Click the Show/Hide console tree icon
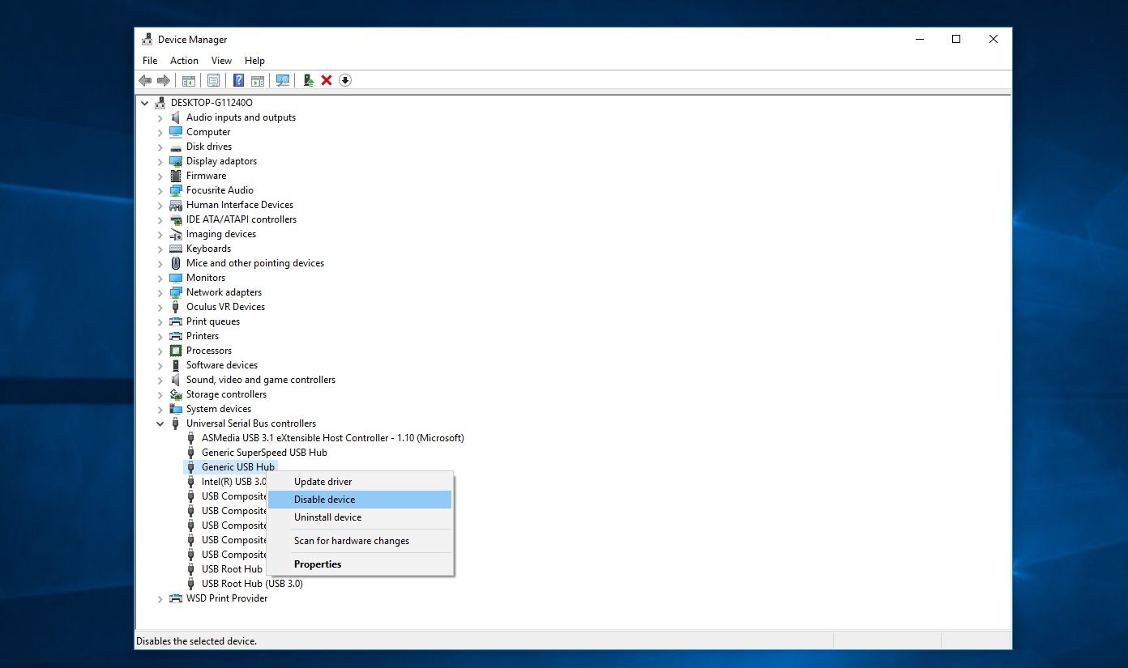The width and height of the screenshot is (1128, 668). (189, 80)
